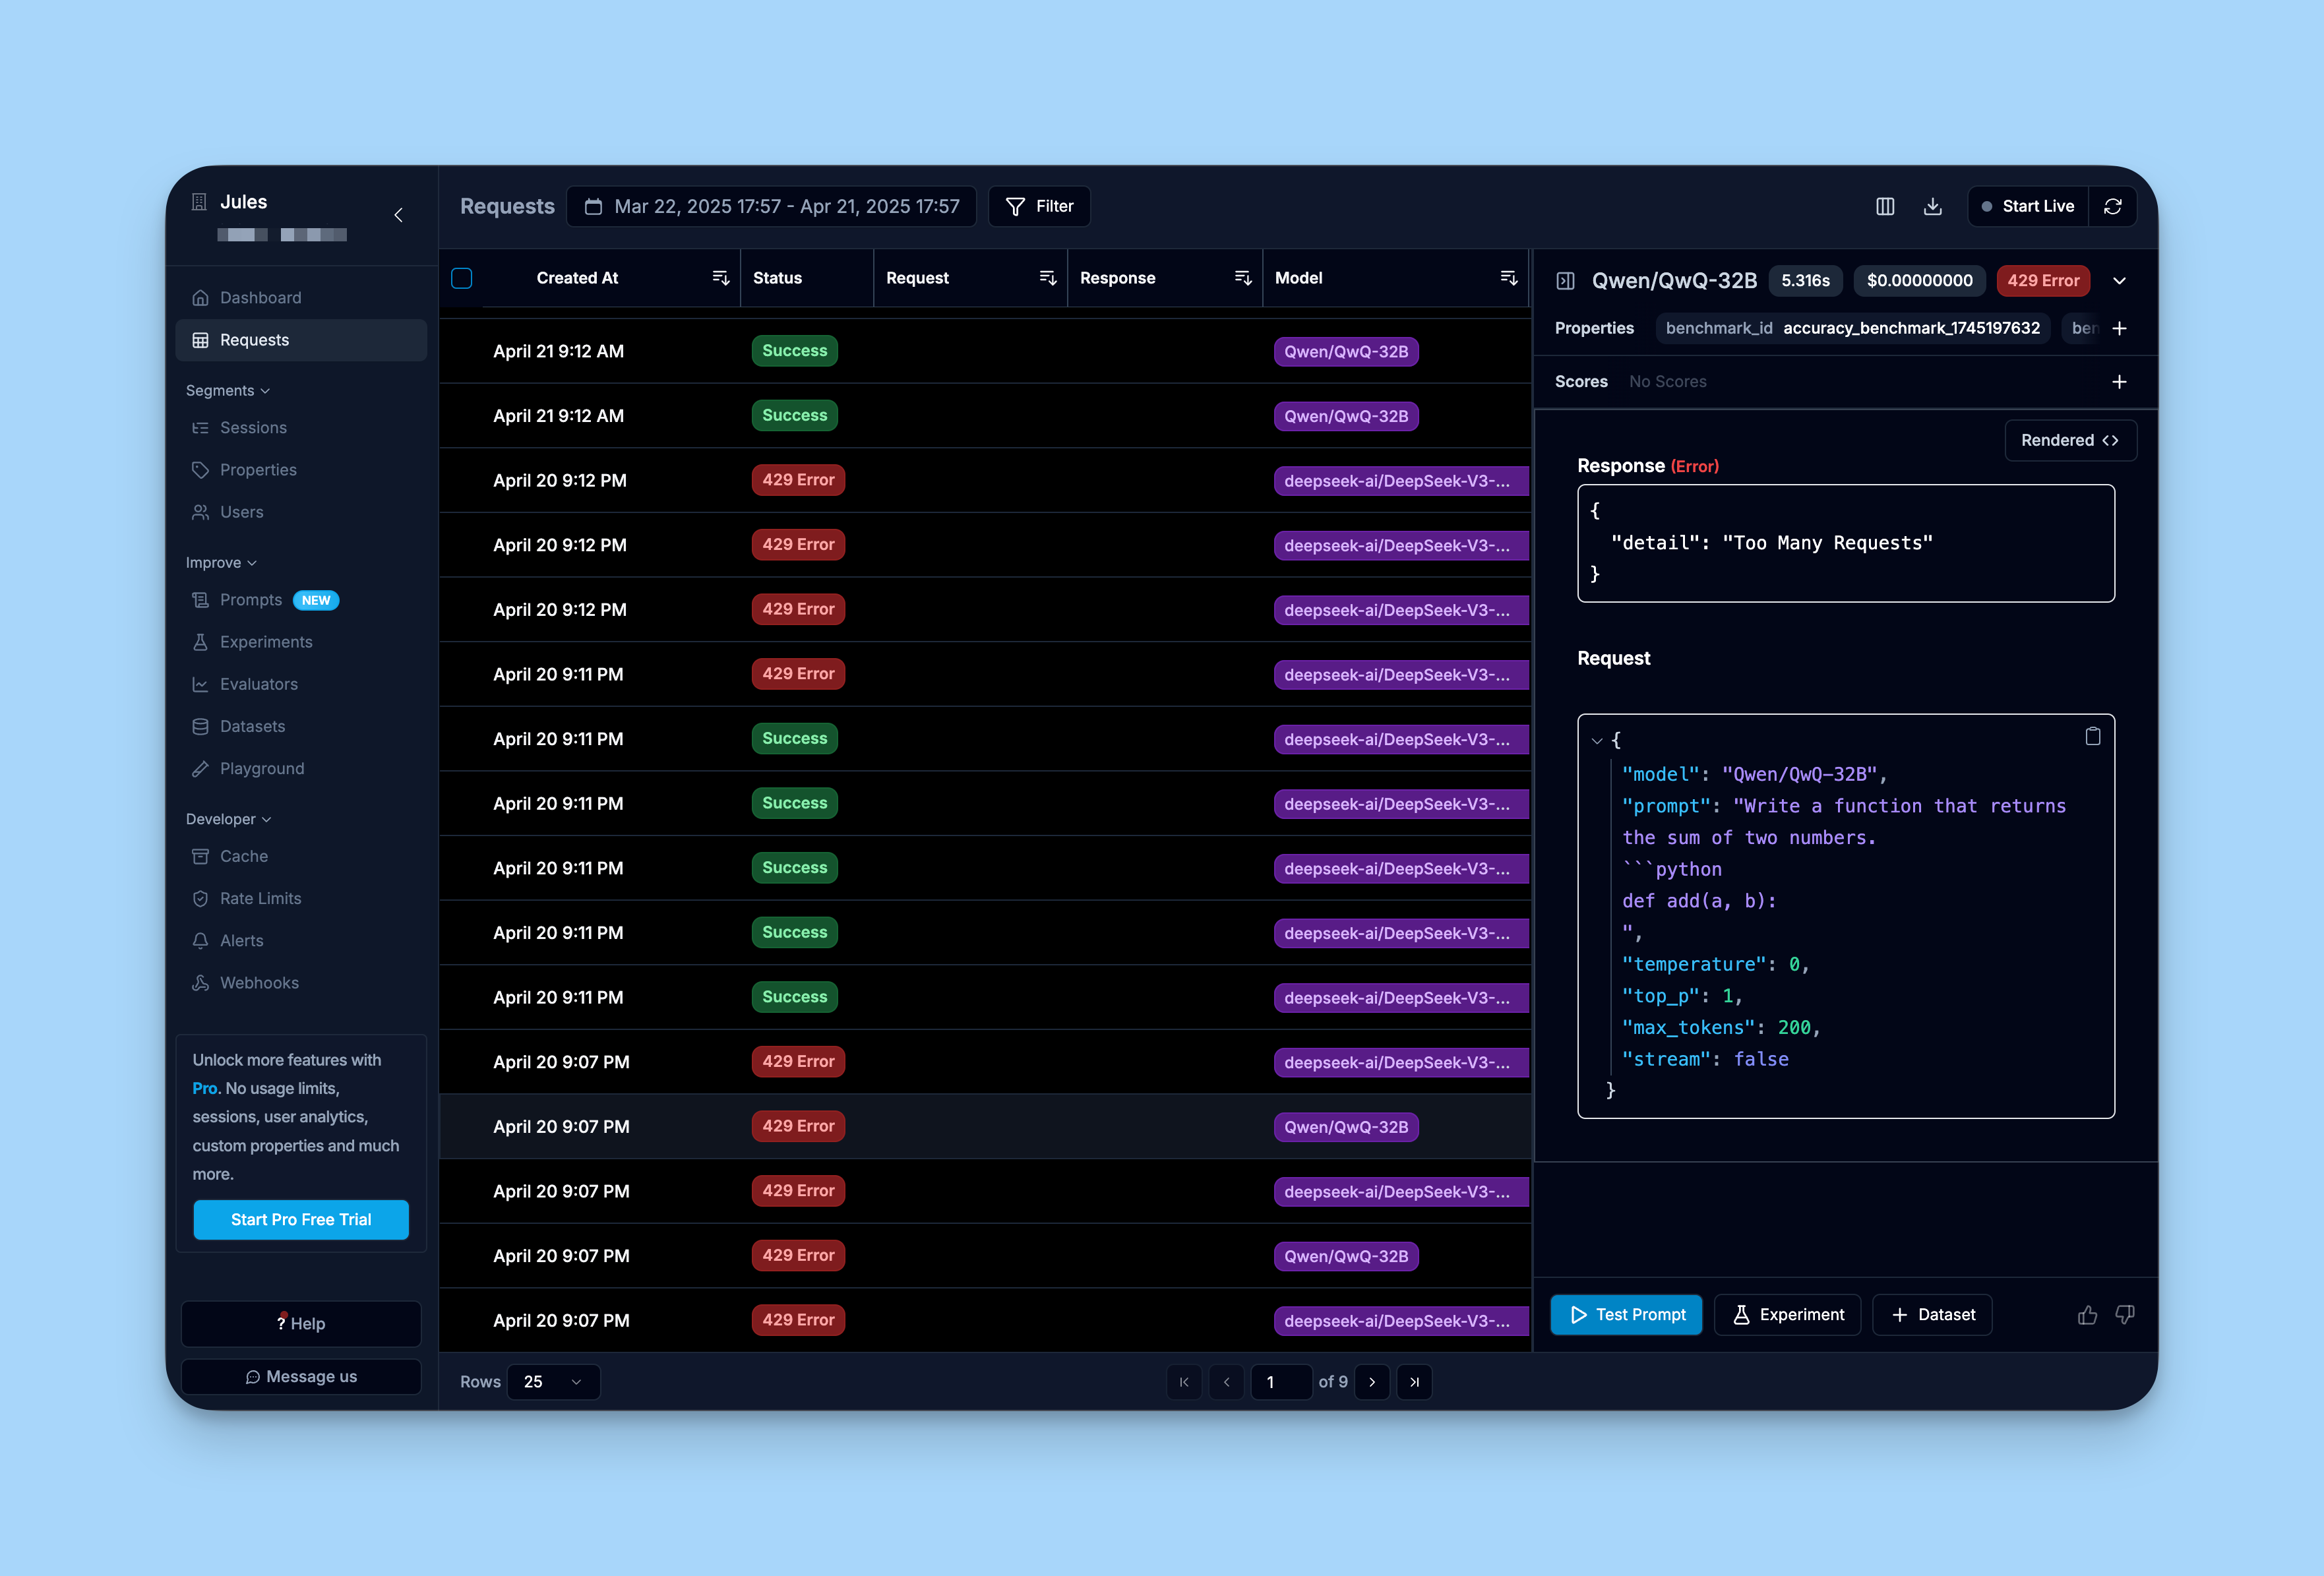Click the columns layout icon
2324x1576 pixels.
(x=1884, y=206)
